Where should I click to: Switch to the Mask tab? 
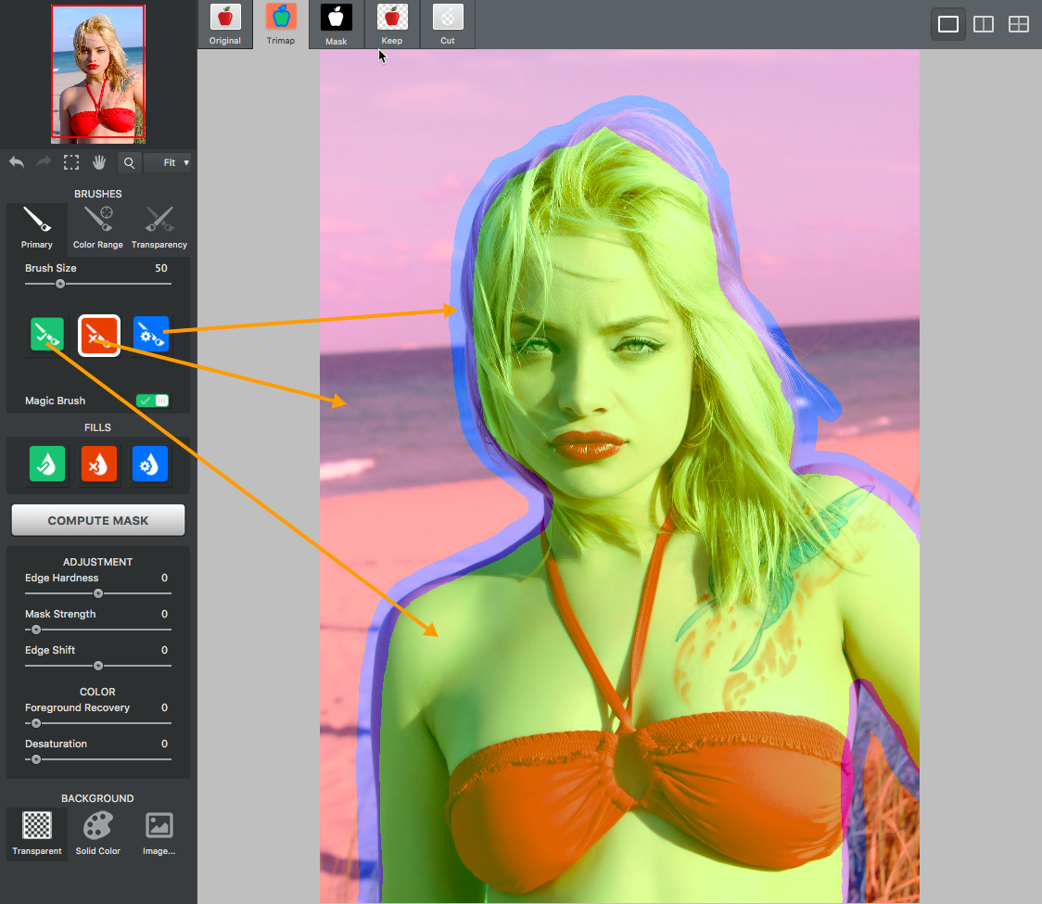click(336, 24)
